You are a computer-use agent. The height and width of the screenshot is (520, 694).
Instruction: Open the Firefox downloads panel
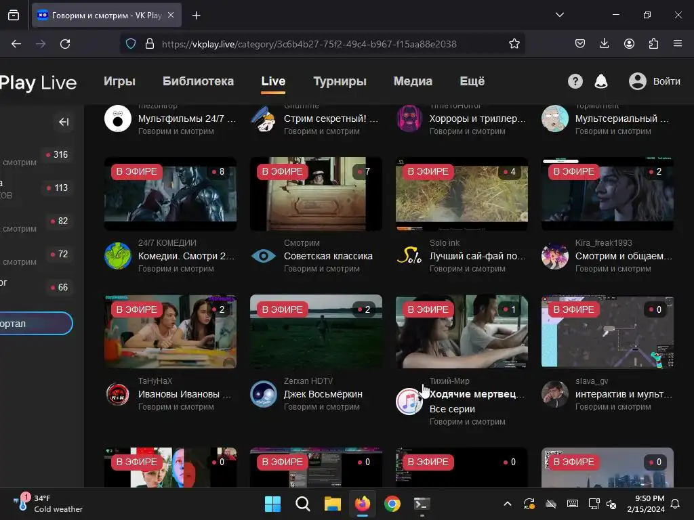[604, 43]
